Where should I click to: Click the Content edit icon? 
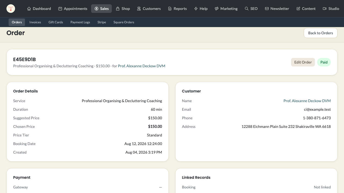pos(298,9)
